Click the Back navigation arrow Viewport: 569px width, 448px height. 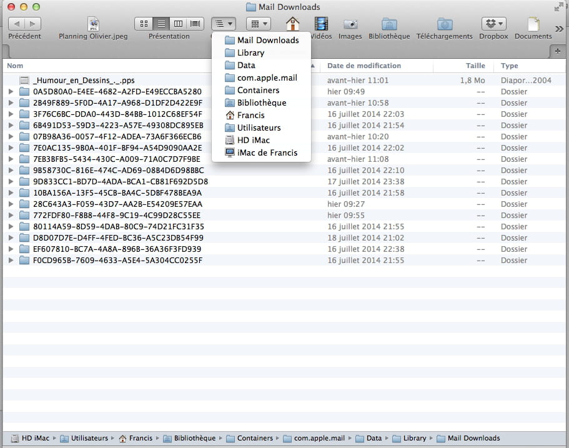(16, 24)
